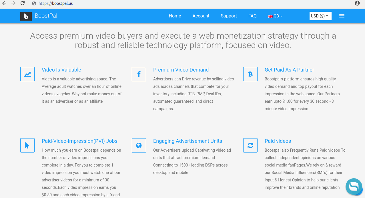365x198 pixels.
Task: Go to the Home menu item
Action: tap(175, 16)
